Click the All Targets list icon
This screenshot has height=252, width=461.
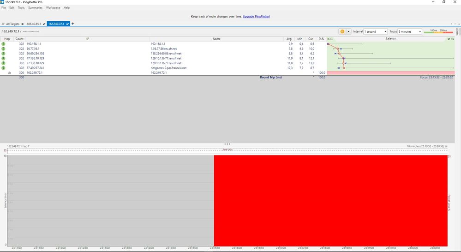click(x=3, y=24)
